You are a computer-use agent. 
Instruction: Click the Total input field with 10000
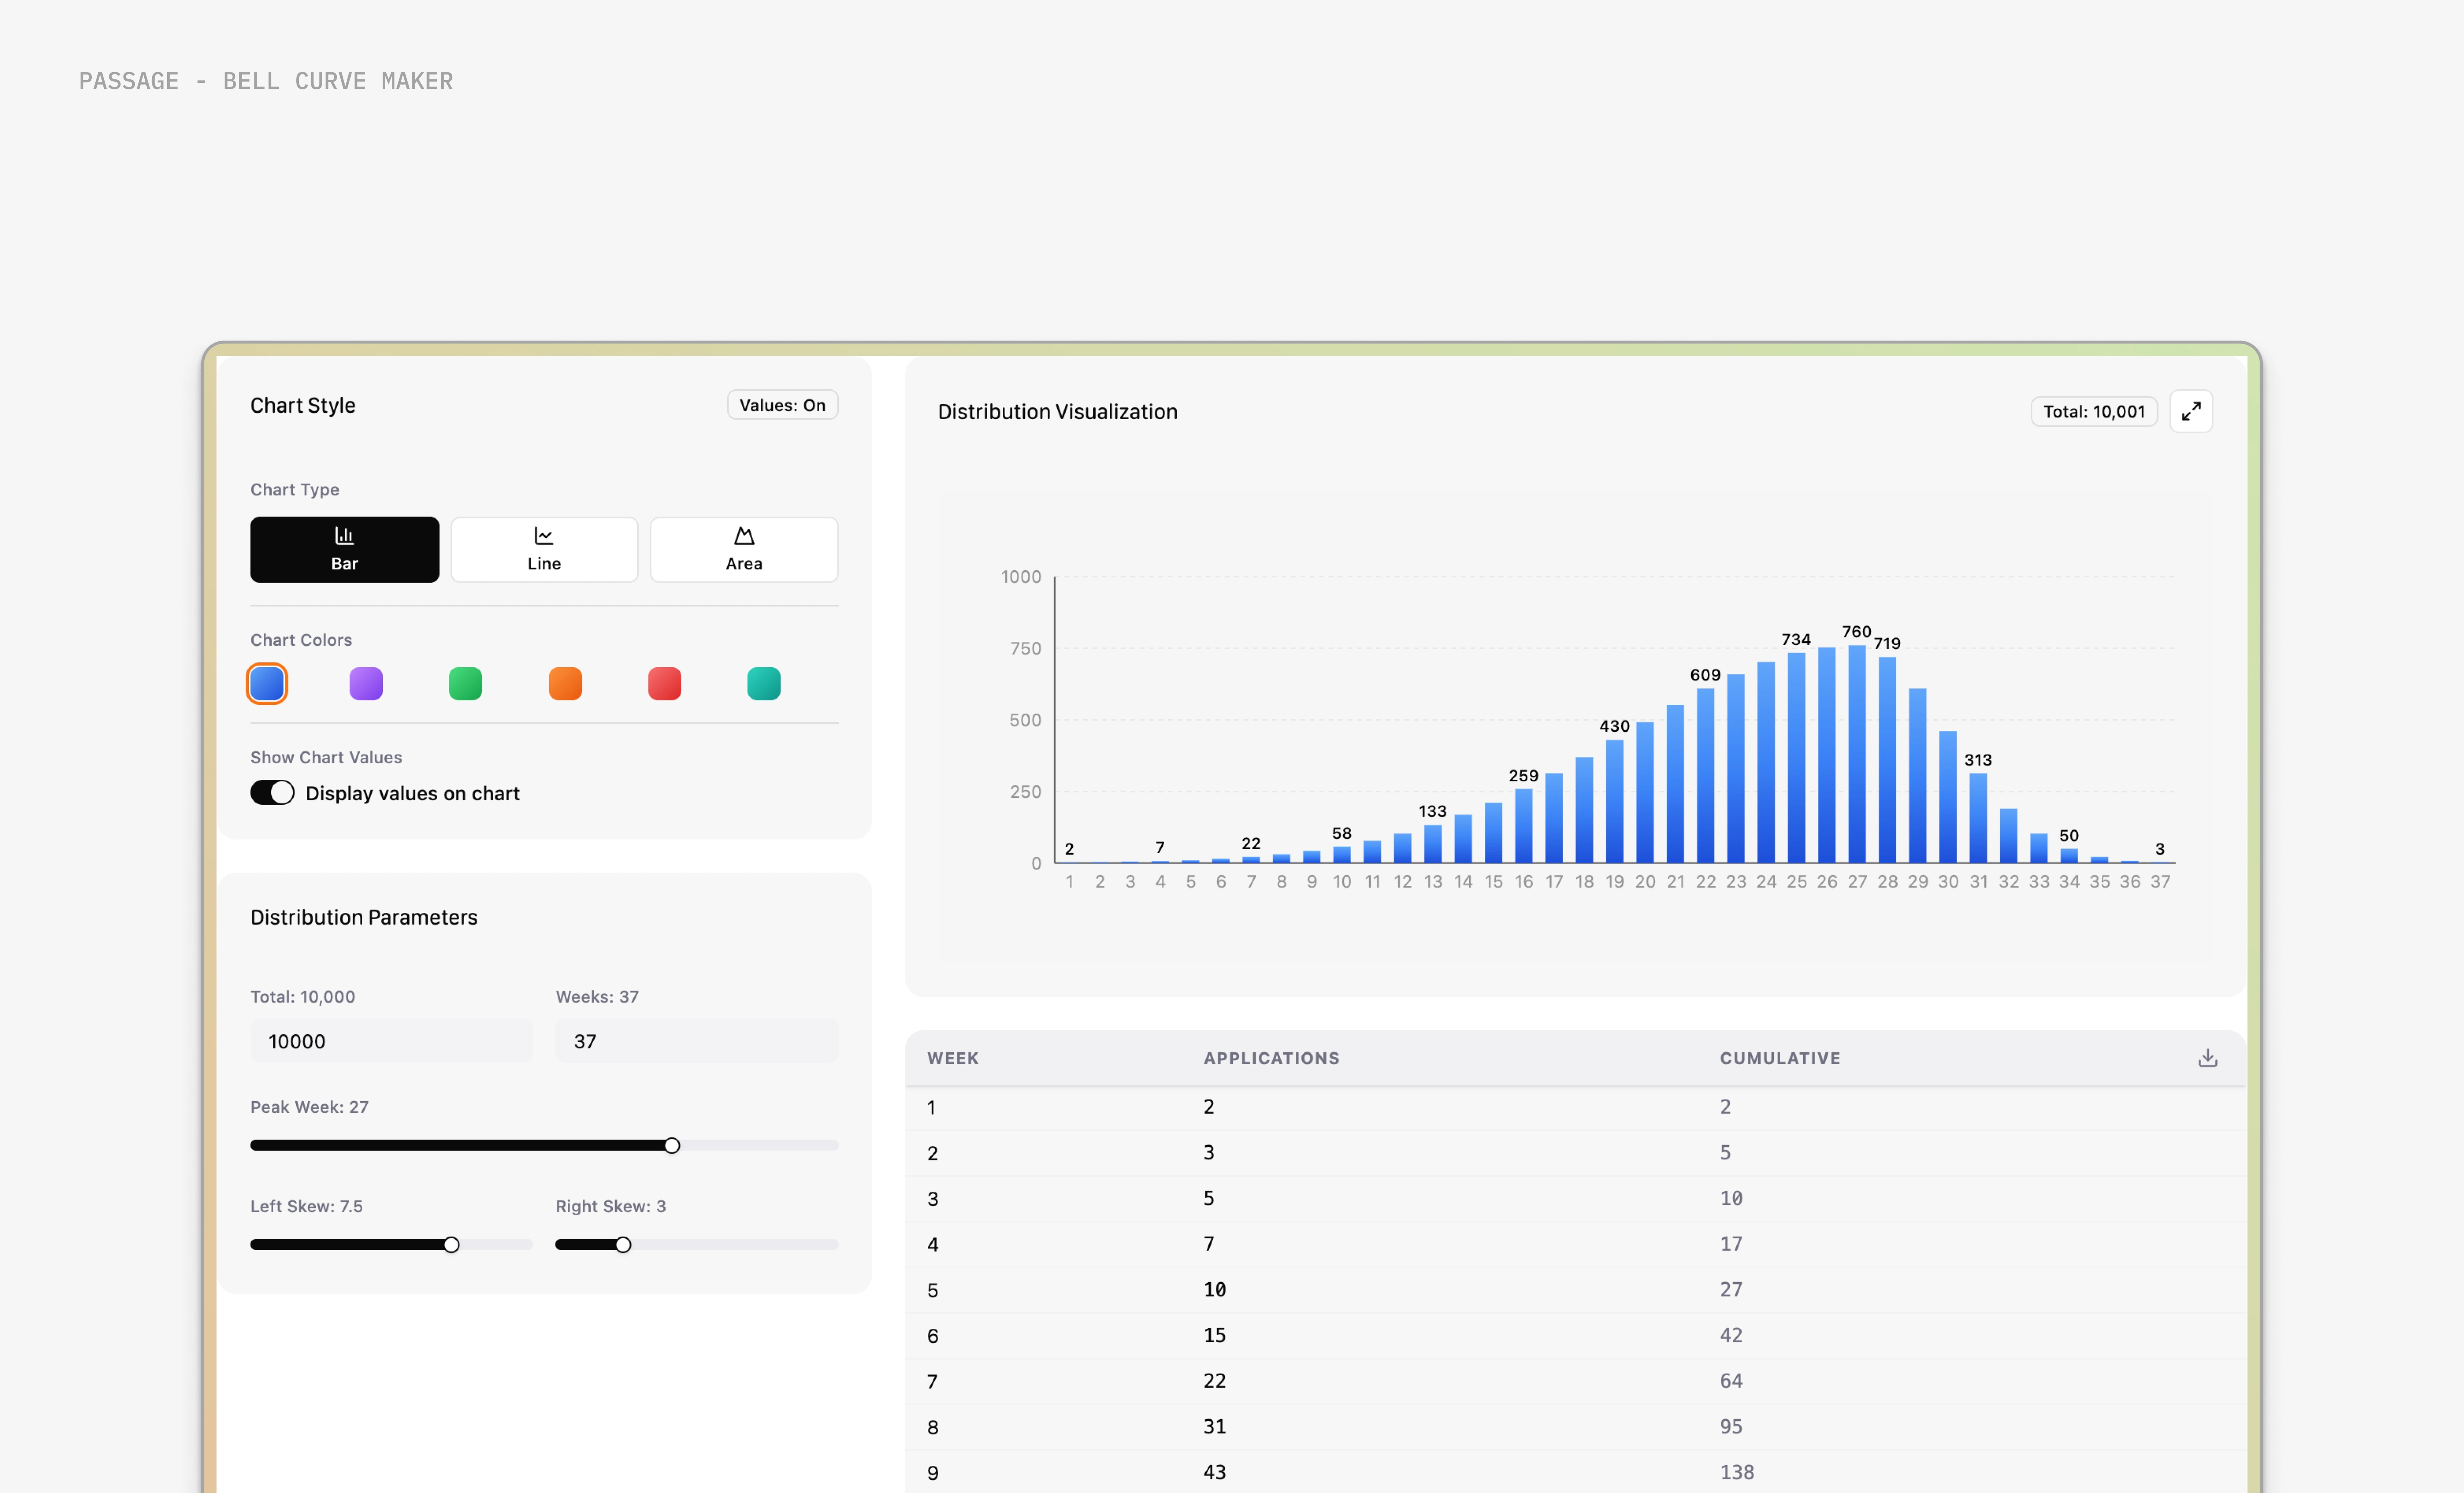(x=391, y=1041)
